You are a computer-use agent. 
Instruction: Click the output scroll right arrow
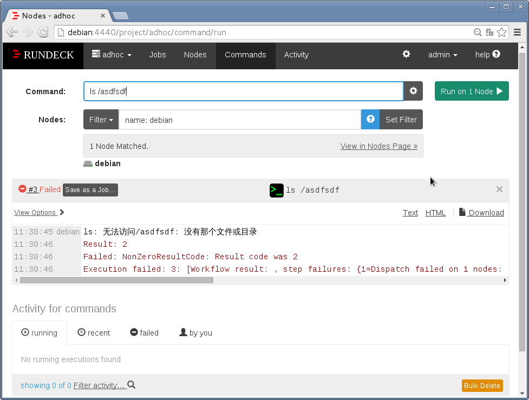[x=505, y=280]
